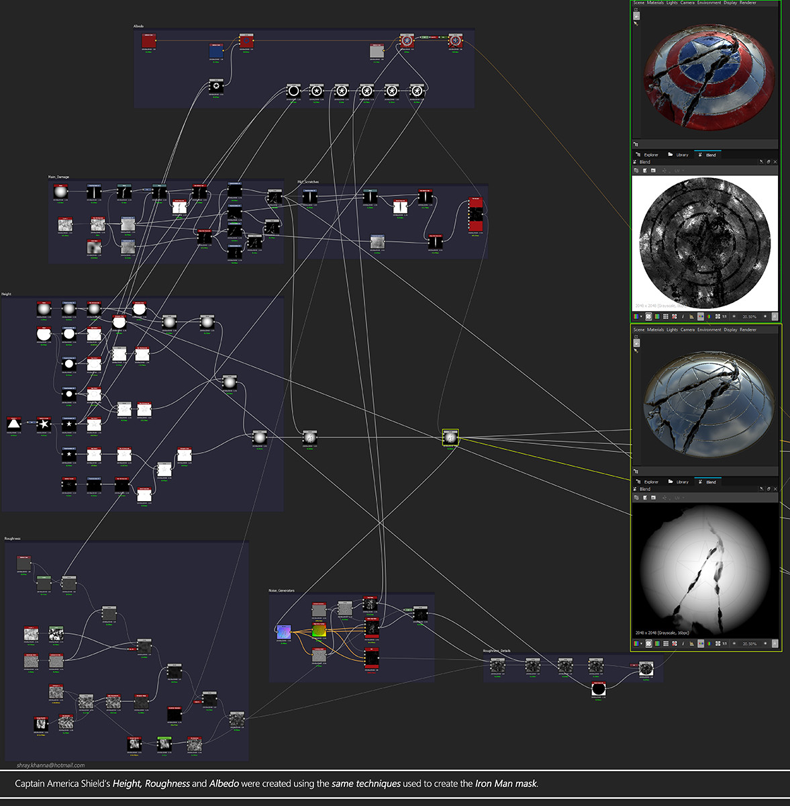Image resolution: width=790 pixels, height=806 pixels.
Task: Click 20.50% zoom value in lower 2D view
Action: point(749,643)
